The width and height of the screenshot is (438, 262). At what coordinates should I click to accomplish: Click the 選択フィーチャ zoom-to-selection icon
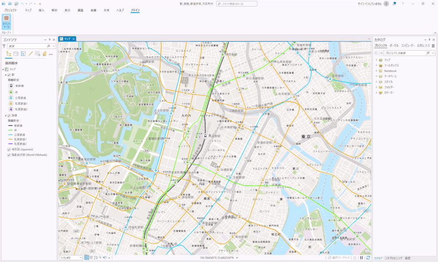(330, 258)
